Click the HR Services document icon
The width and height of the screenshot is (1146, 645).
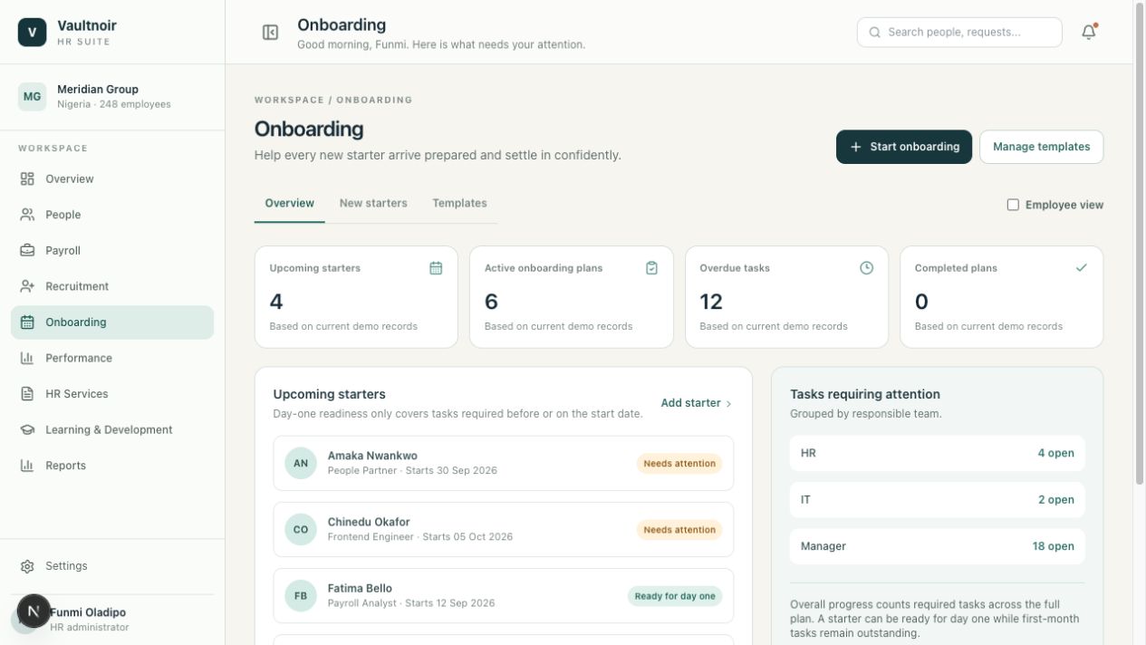(x=27, y=394)
